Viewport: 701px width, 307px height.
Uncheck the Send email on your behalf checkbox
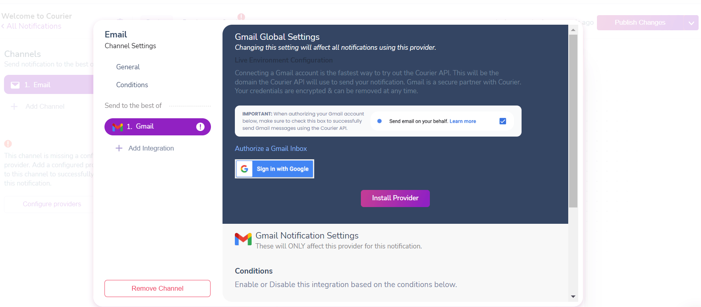coord(503,121)
